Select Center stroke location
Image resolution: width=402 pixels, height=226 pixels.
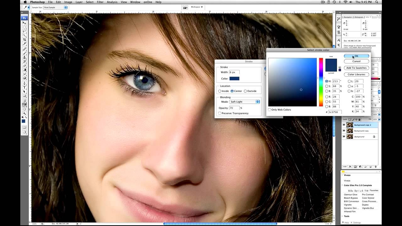232,91
